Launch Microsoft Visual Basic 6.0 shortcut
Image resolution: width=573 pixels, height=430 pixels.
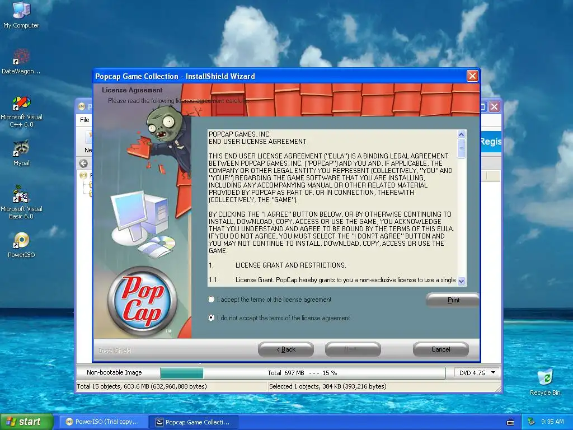coord(21,203)
